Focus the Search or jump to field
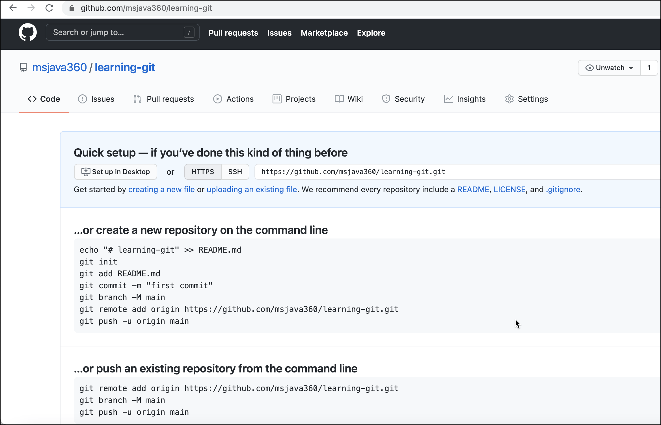This screenshot has height=425, width=661. point(122,32)
